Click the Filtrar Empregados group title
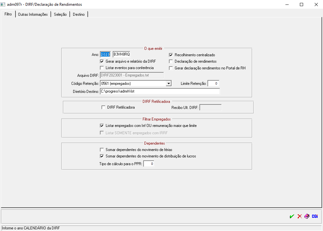Screen dimensions: 323x231 (x=157, y=119)
